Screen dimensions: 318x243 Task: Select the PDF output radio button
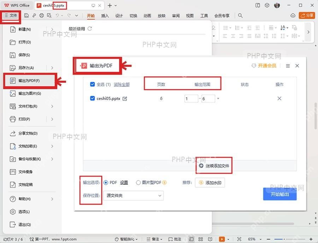(106, 183)
